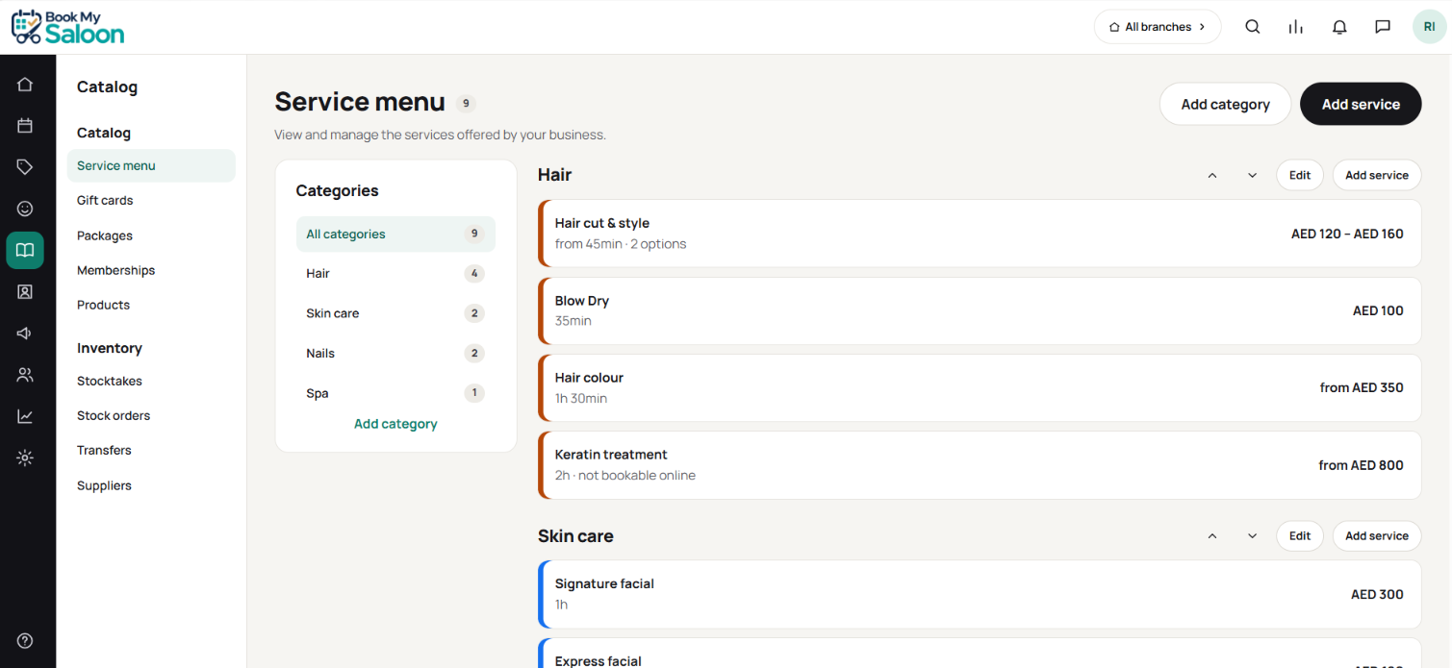The image size is (1452, 668).
Task: Select the highlighted Catalog book icon
Action: click(25, 250)
